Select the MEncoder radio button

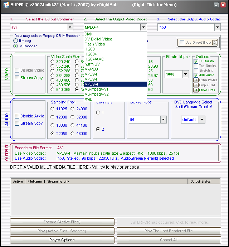point(15,46)
